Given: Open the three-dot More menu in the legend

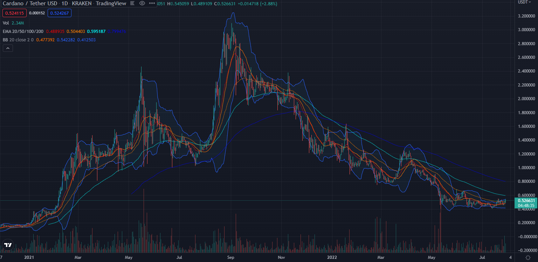Looking at the screenshot, I should pos(151,4).
